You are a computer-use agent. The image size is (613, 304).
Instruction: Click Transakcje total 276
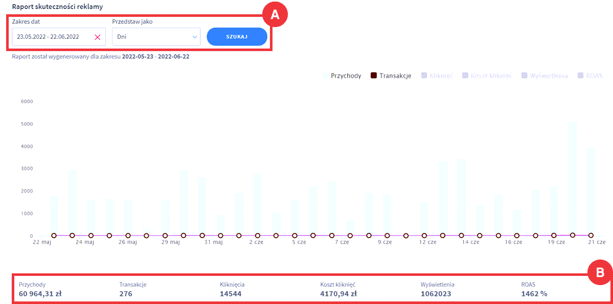[x=125, y=294]
